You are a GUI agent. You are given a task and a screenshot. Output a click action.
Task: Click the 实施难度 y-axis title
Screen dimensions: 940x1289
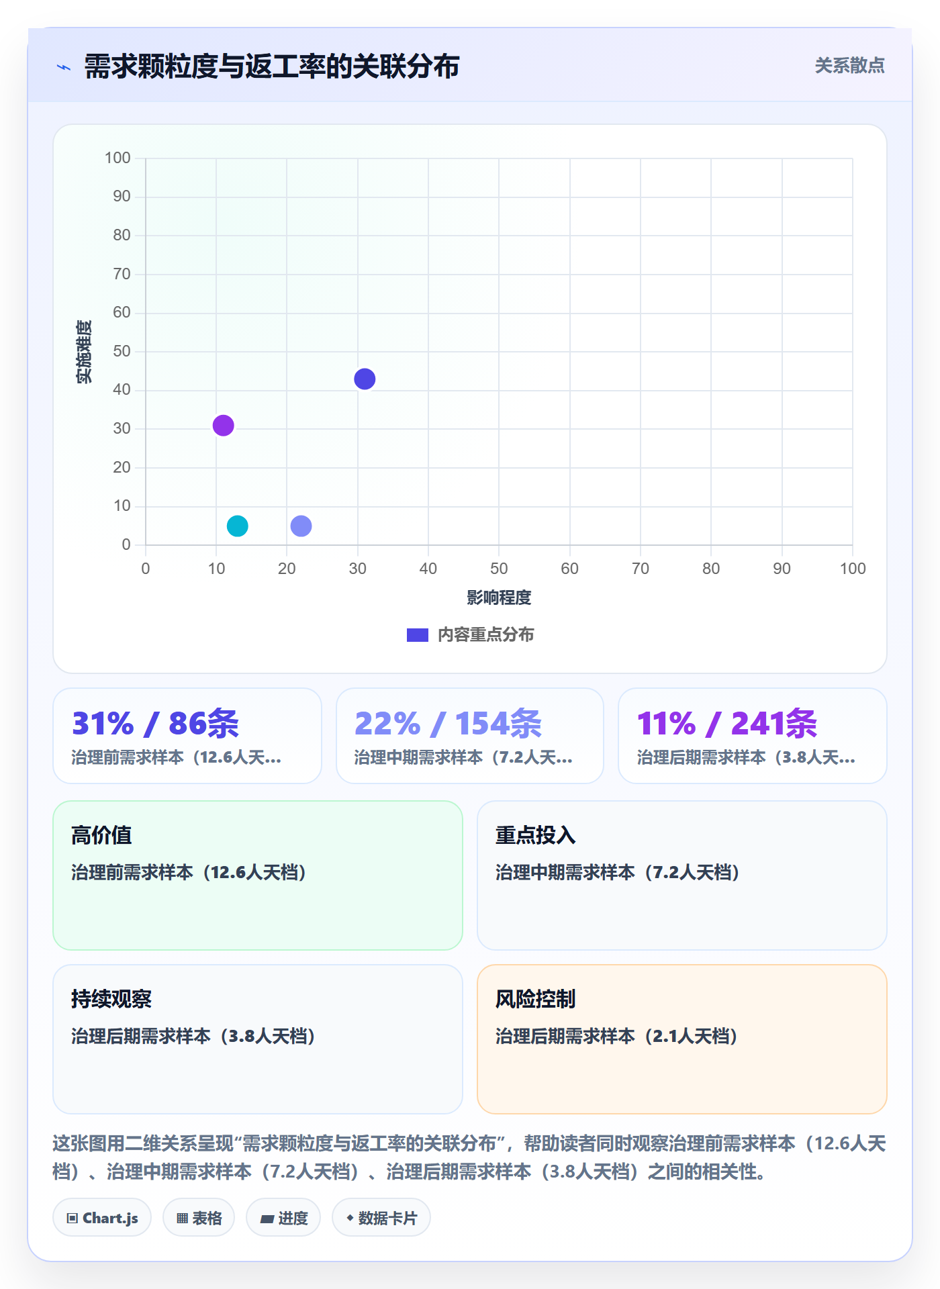click(84, 352)
